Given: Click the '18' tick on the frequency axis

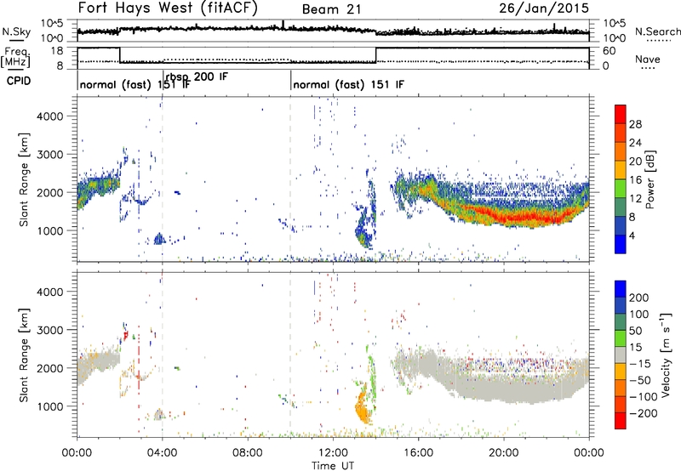Looking at the screenshot, I should (x=57, y=51).
